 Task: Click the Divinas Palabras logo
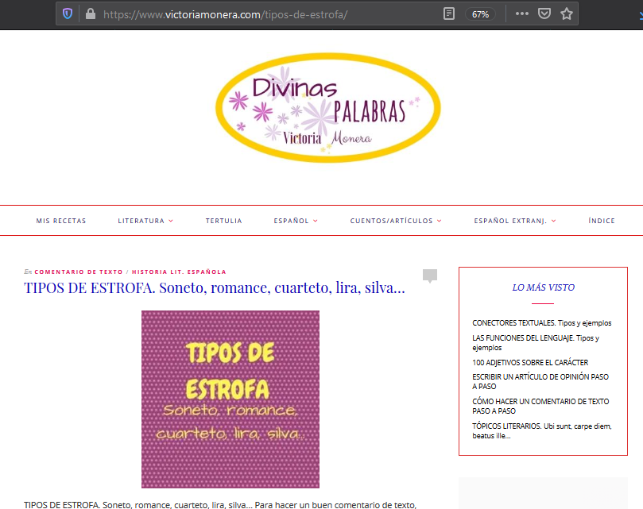pos(327,108)
